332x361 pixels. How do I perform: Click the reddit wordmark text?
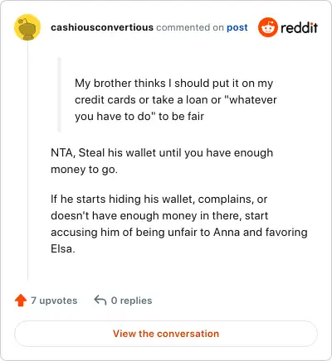[299, 27]
